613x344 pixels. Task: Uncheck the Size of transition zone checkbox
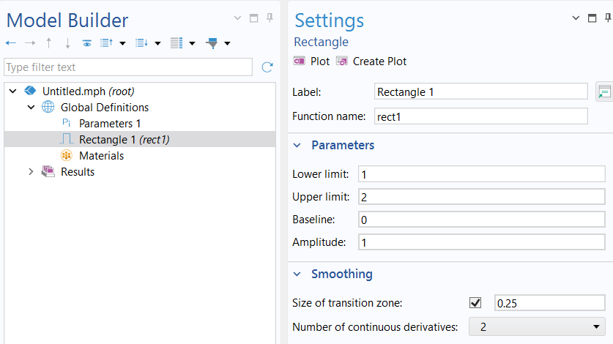(x=475, y=302)
